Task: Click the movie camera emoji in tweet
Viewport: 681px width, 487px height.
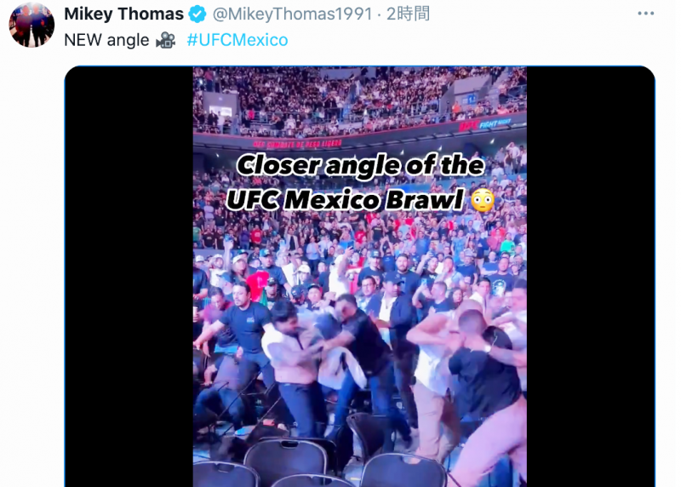Action: click(x=165, y=40)
